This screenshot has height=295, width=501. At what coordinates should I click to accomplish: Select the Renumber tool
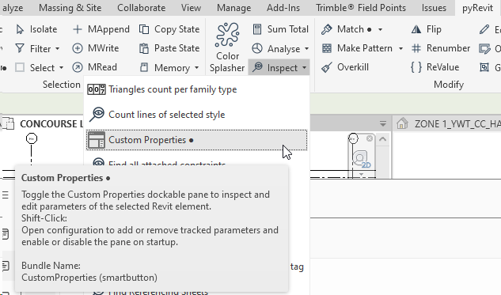pos(441,48)
